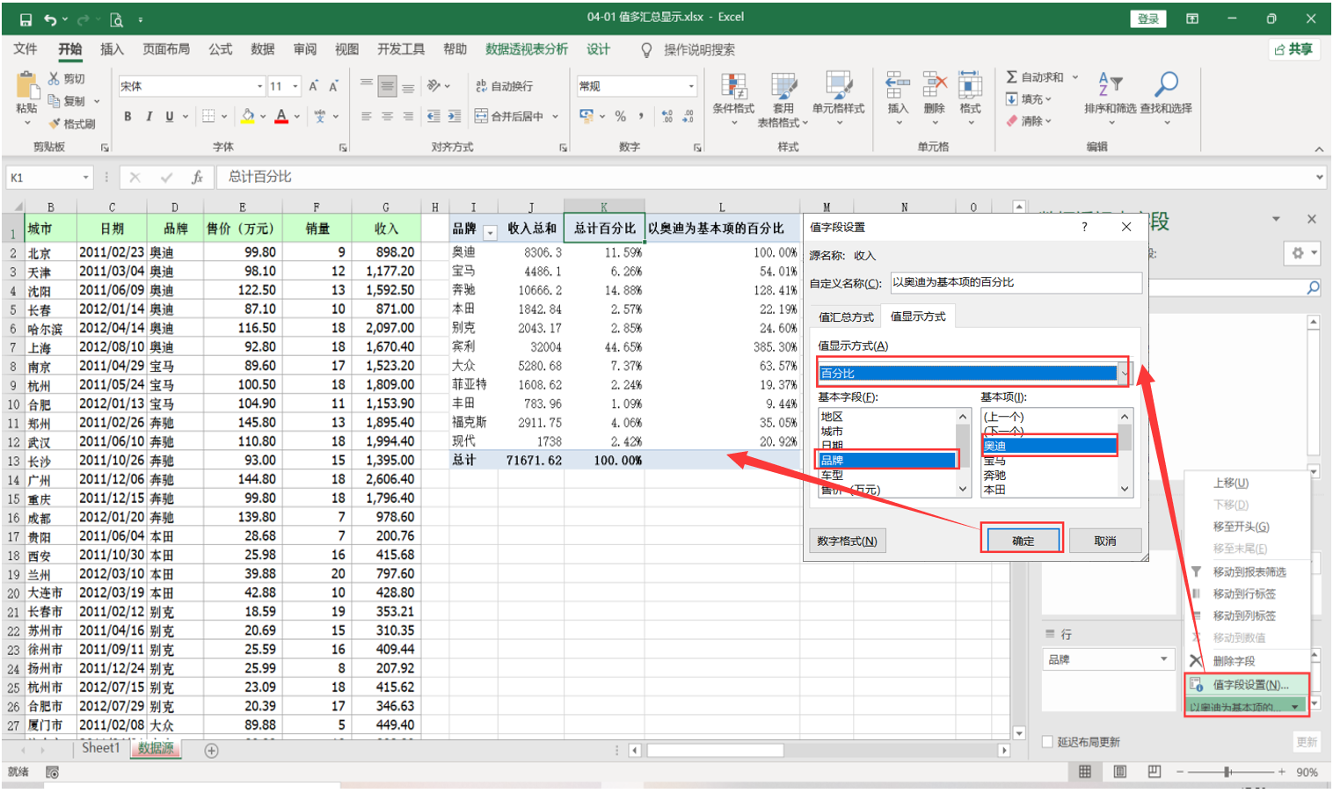Click the Font Color A icon
The image size is (1333, 793).
[x=281, y=116]
